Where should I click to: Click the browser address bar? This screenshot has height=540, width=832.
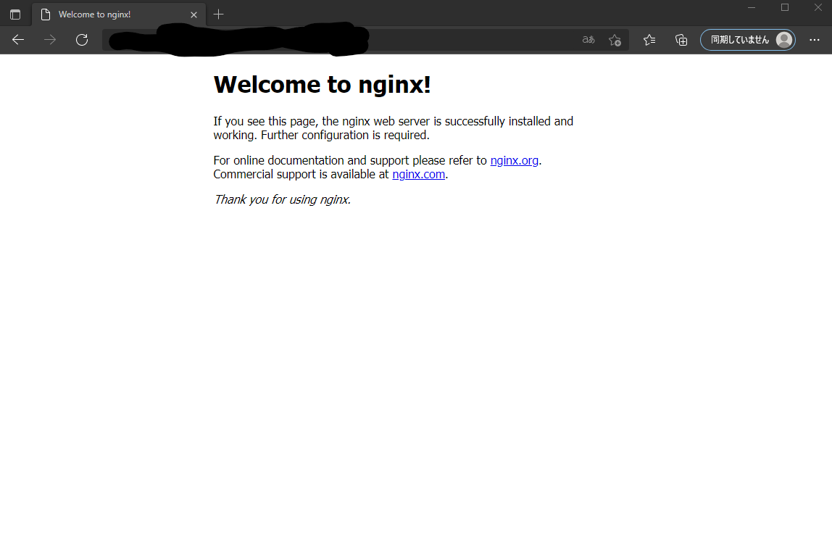pyautogui.click(x=365, y=40)
